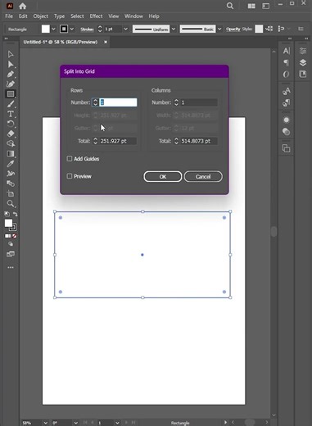Screen dimensions: 312x426
Task: Open the Edit menu
Action: pos(23,16)
